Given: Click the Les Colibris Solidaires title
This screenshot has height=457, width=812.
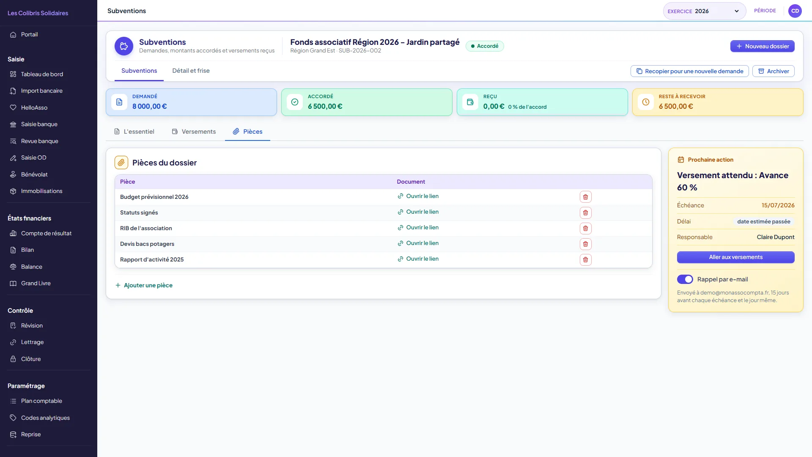Looking at the screenshot, I should (38, 13).
